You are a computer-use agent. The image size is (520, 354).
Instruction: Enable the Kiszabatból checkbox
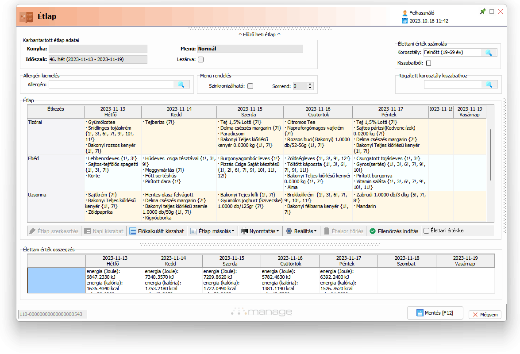[428, 63]
